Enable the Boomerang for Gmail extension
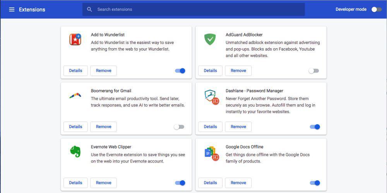This screenshot has width=387, height=193. (179, 127)
